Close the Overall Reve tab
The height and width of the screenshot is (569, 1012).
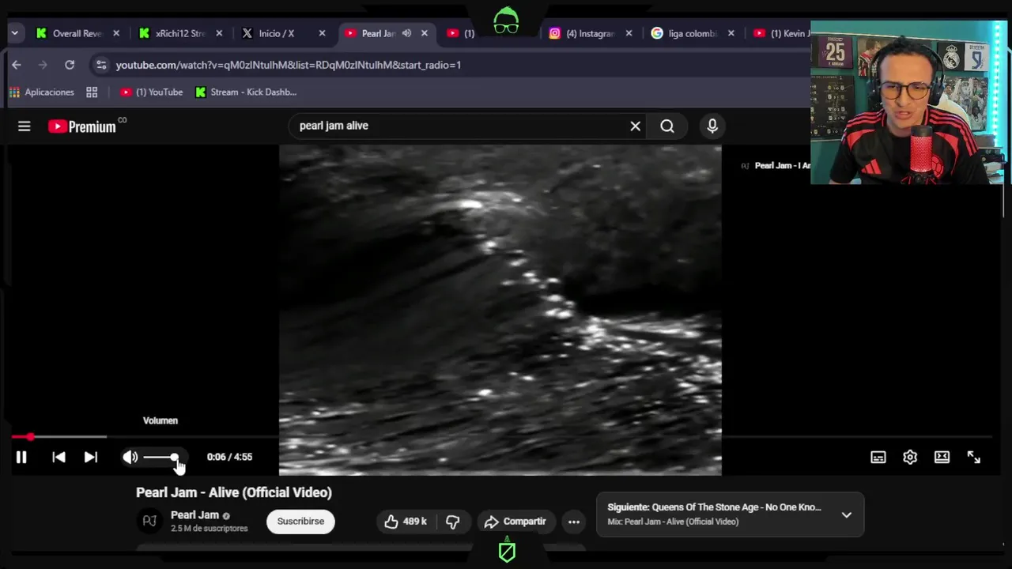coord(116,33)
